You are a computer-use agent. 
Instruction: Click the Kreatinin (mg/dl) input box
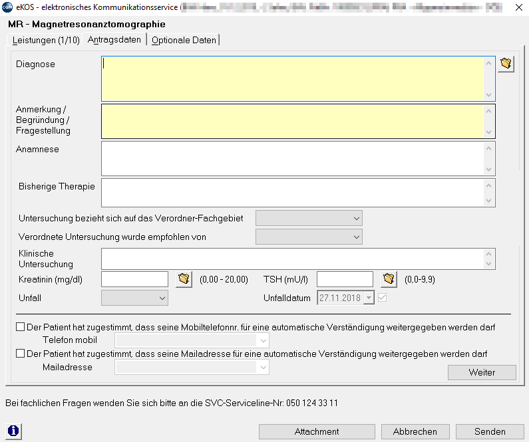(x=134, y=279)
